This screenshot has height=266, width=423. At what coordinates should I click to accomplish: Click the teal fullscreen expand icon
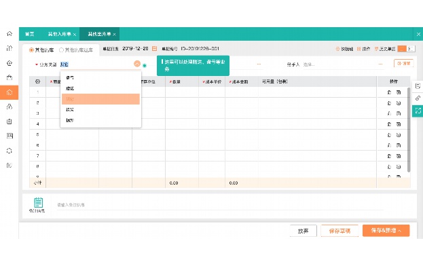(418, 111)
